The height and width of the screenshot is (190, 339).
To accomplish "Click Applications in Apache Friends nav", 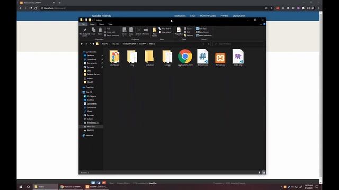I will tap(180, 16).
